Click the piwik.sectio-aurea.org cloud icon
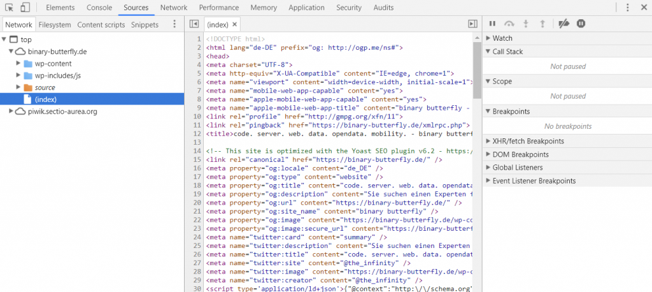Image resolution: width=652 pixels, height=292 pixels. (20, 111)
